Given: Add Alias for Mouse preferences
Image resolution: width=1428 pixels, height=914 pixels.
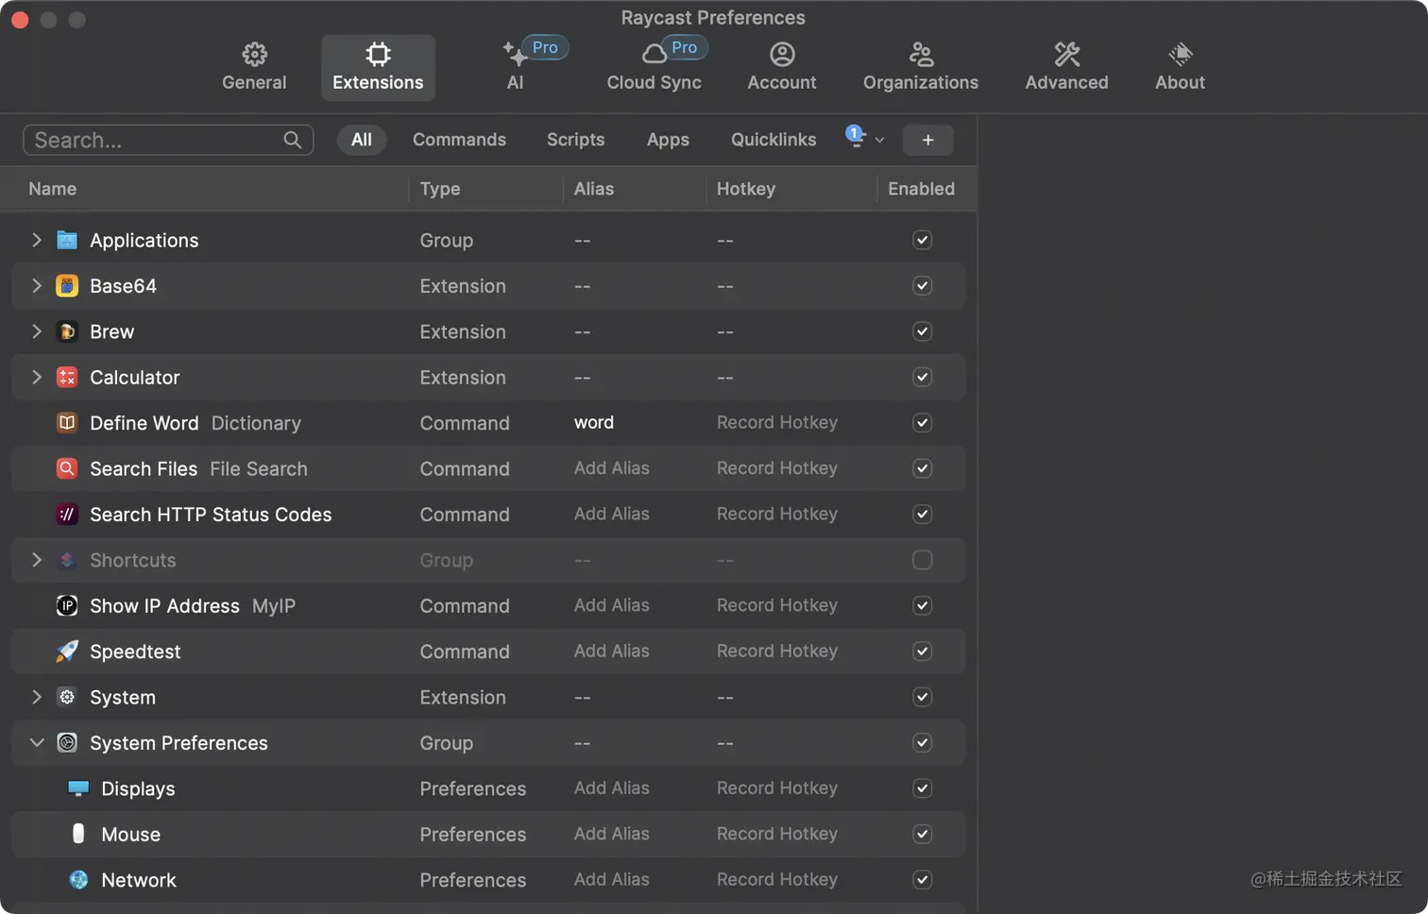Looking at the screenshot, I should pyautogui.click(x=611, y=833).
